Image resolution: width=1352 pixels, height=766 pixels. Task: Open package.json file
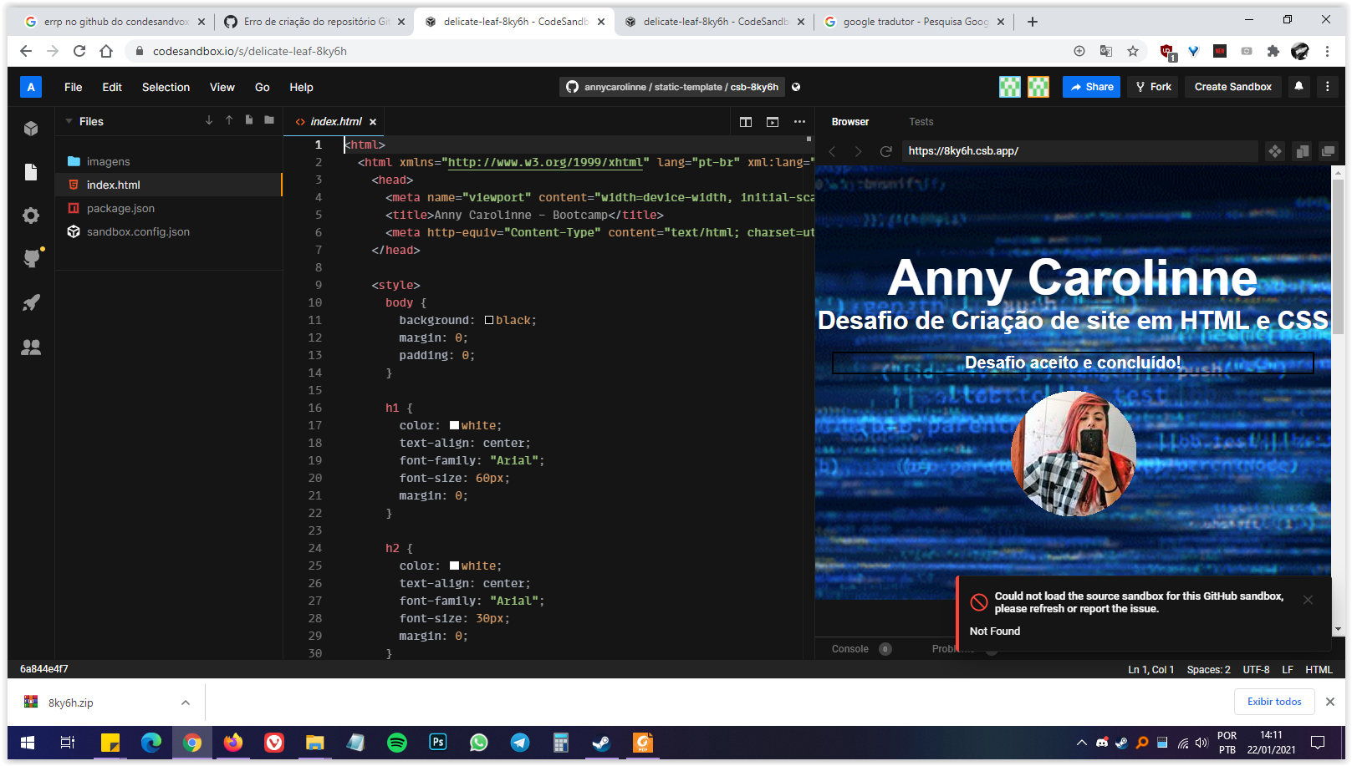[x=169, y=208]
